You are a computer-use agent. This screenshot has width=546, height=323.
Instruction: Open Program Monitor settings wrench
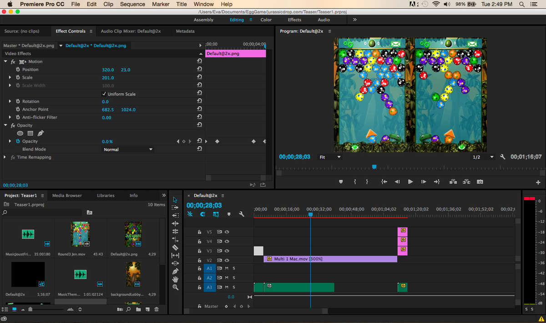pyautogui.click(x=503, y=157)
